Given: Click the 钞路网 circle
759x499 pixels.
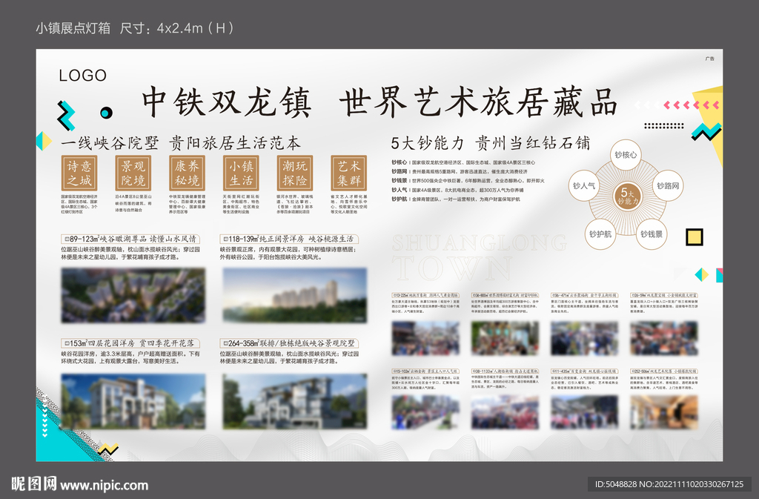Looking at the screenshot, I should (x=668, y=185).
